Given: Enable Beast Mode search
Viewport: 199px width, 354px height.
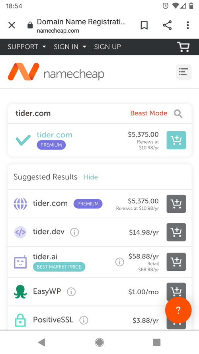Looking at the screenshot, I should tap(149, 113).
